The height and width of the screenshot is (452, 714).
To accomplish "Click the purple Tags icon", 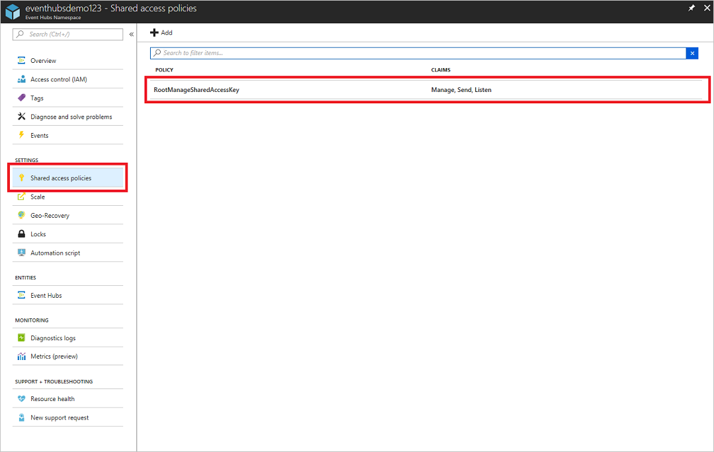I will (x=21, y=97).
